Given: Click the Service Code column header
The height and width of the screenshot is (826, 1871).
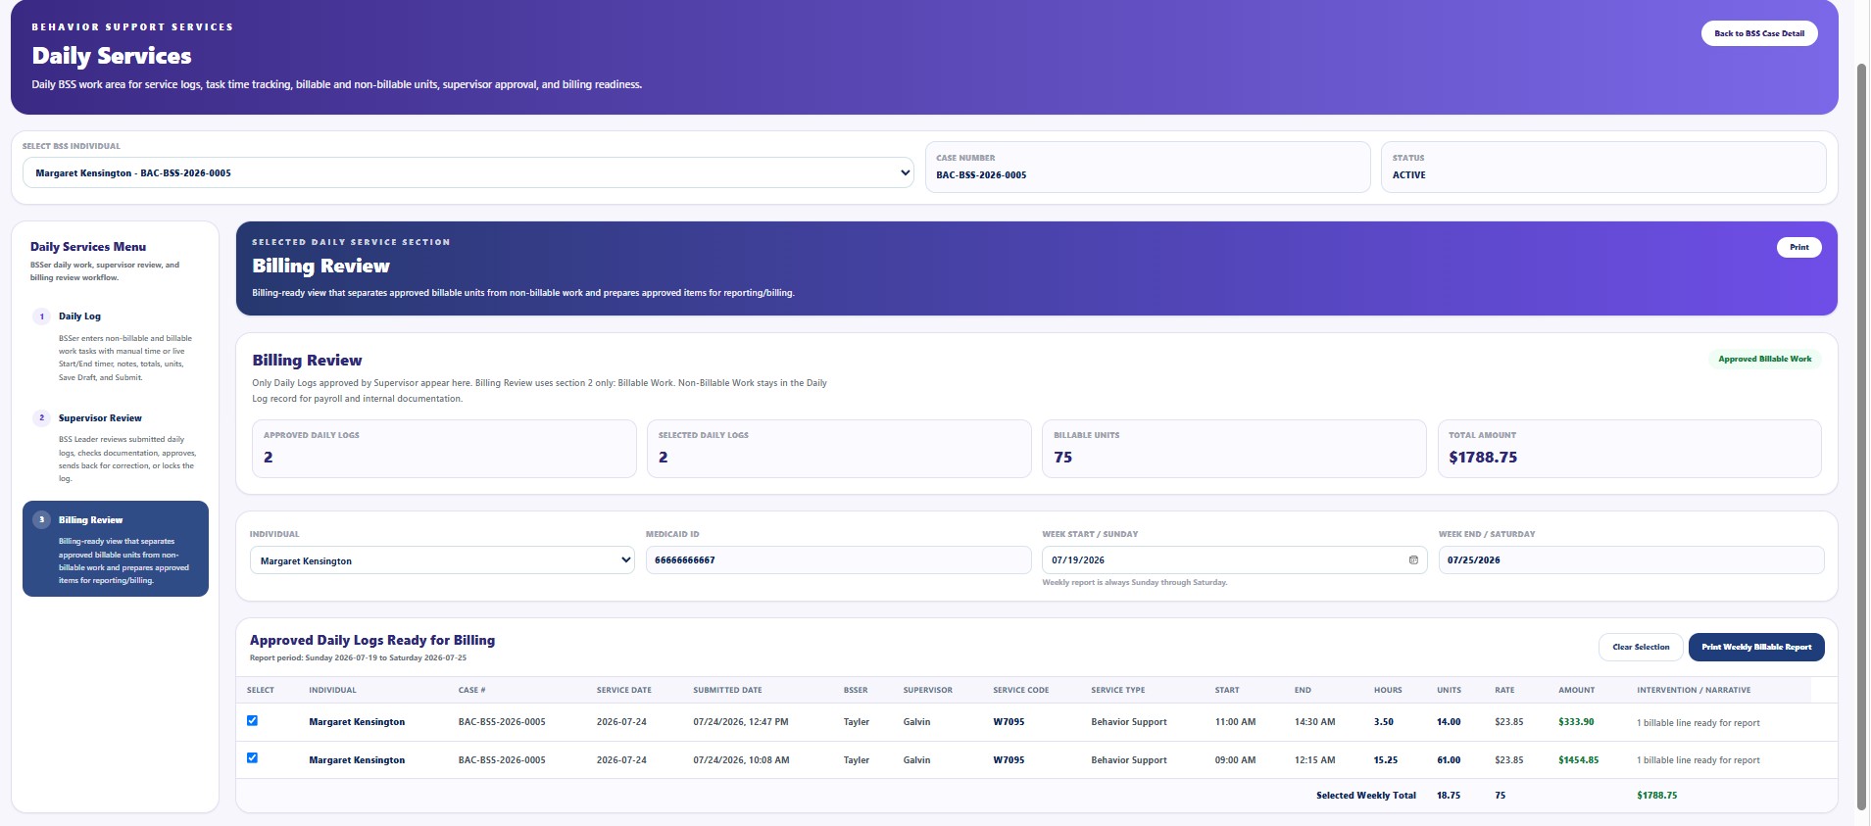Looking at the screenshot, I should 1020,690.
